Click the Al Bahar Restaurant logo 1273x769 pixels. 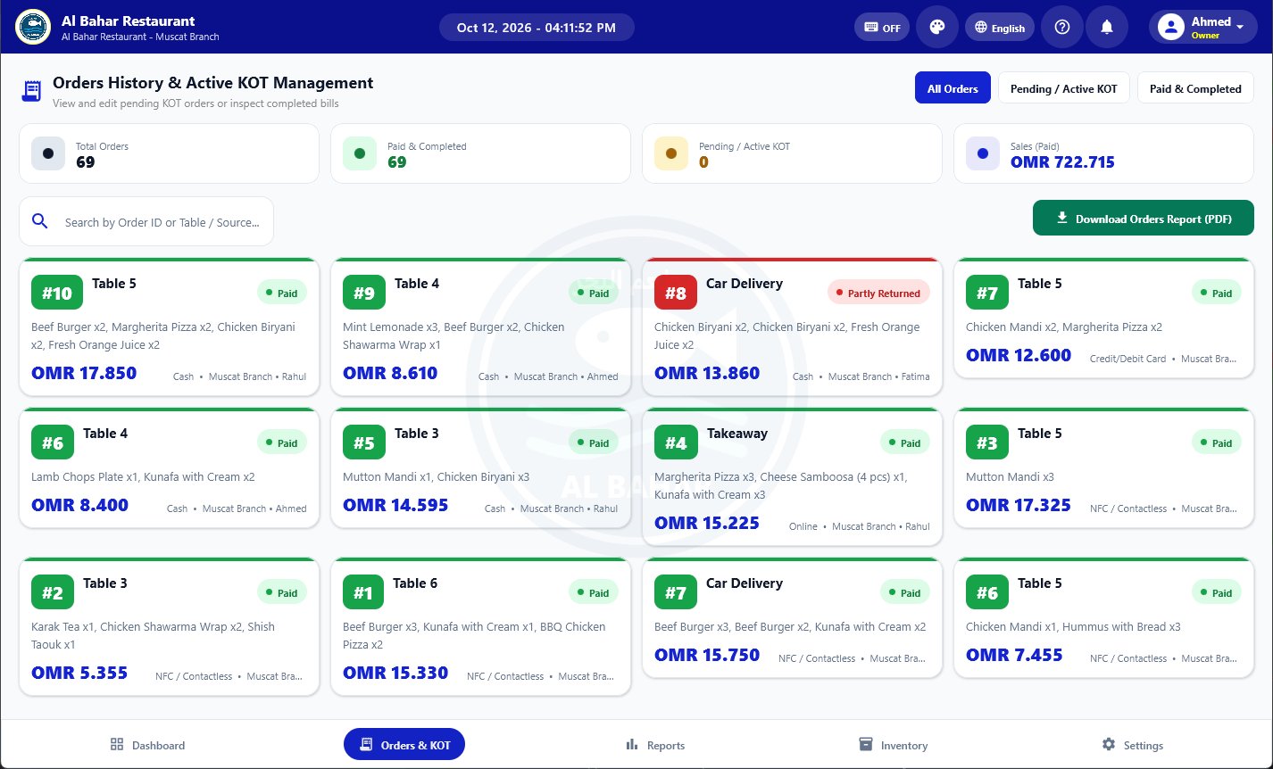tap(33, 27)
